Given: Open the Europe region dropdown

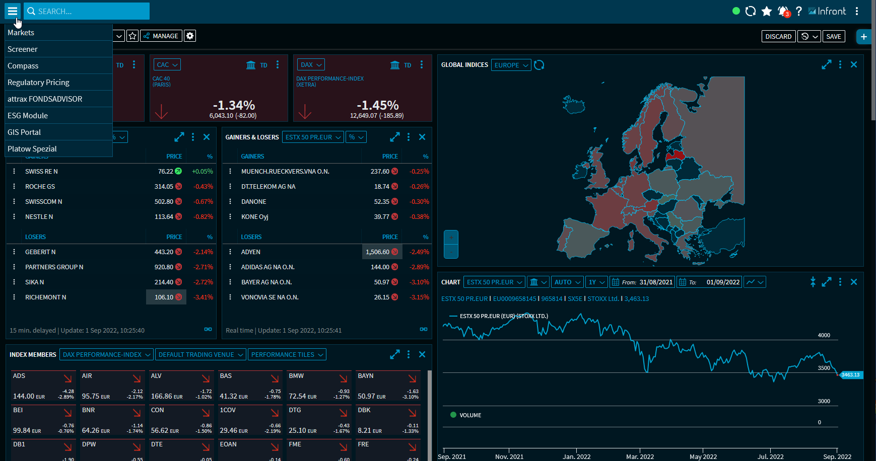Looking at the screenshot, I should coord(511,65).
